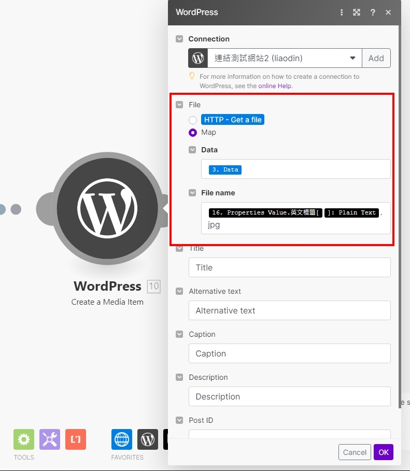Image resolution: width=410 pixels, height=471 pixels.
Task: Open the online Help link
Action: pos(275,86)
